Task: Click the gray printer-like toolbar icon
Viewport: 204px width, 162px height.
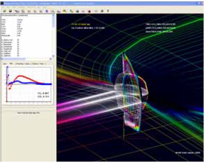Action: (x=102, y=11)
